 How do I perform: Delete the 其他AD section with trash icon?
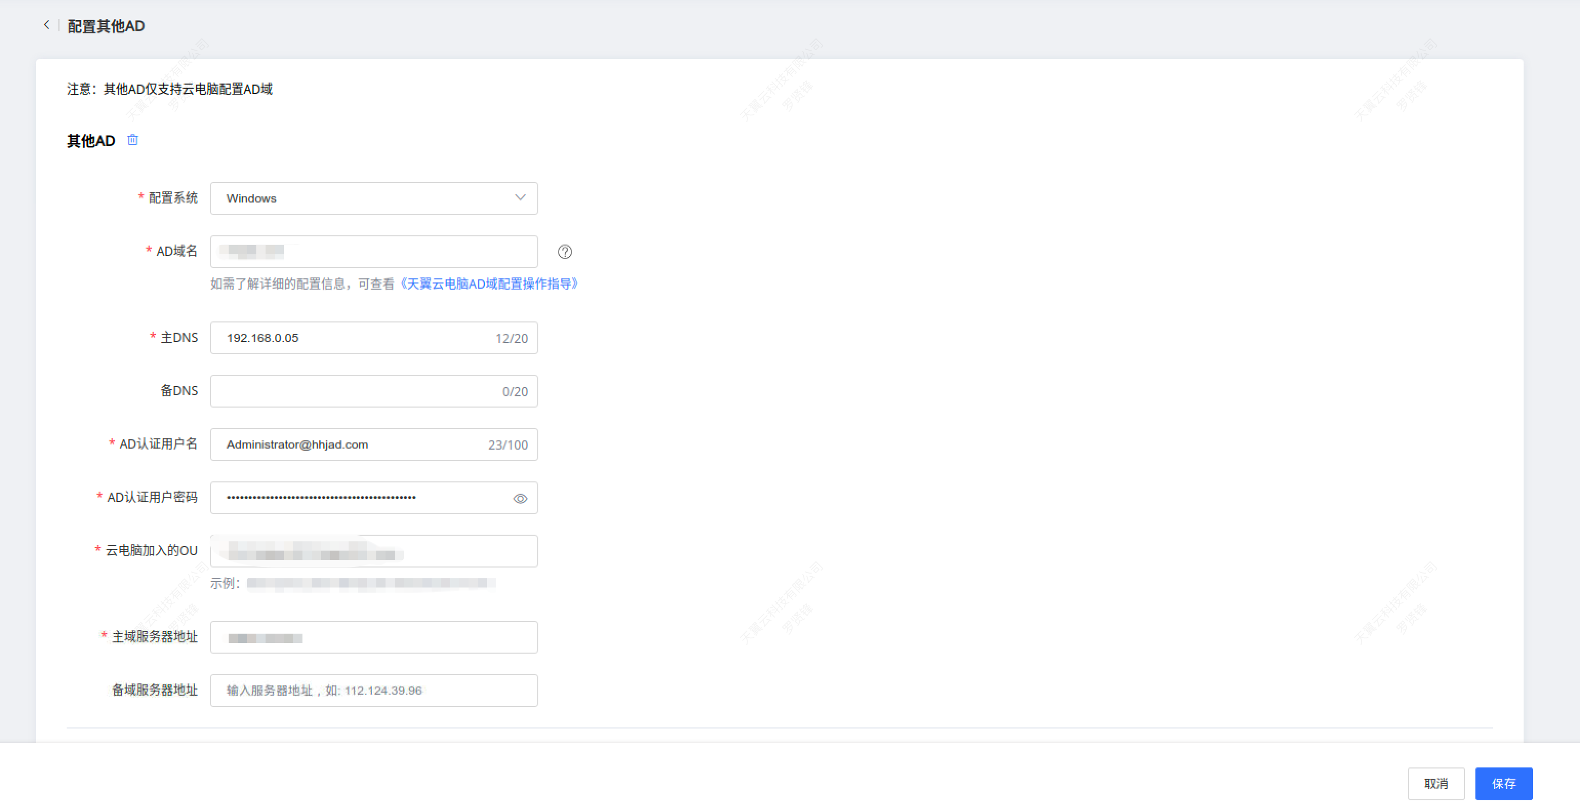[x=132, y=140]
